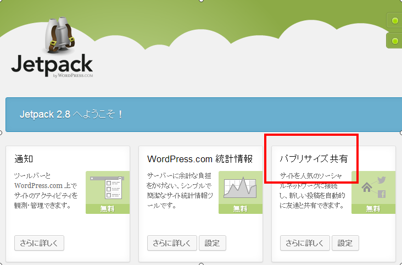Screen dimensions: 402x265
Task: Click the 'by WordPress.com' text under logo
Action: tap(73, 75)
